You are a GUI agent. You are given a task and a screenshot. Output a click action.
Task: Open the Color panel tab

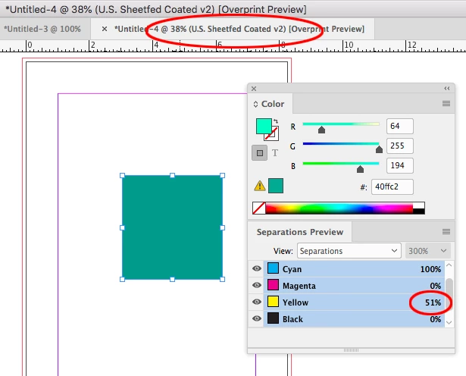coord(273,104)
